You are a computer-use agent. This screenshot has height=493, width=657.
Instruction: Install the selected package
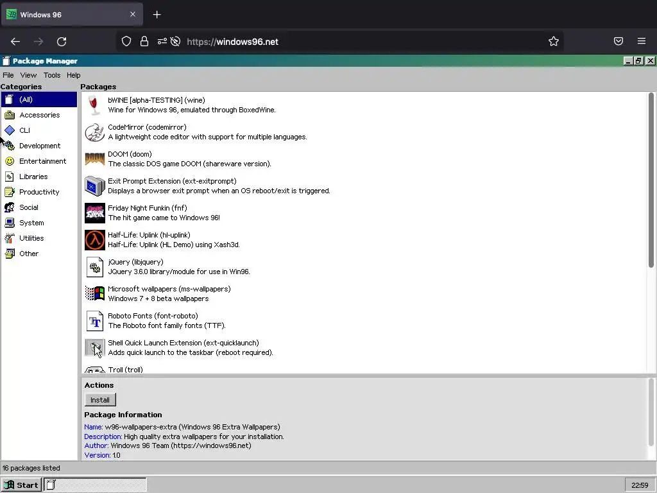99,400
